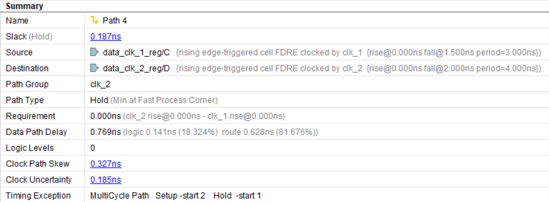This screenshot has height=202, width=549.
Task: Open the 0.185ns clock uncertainty link
Action: 106,180
